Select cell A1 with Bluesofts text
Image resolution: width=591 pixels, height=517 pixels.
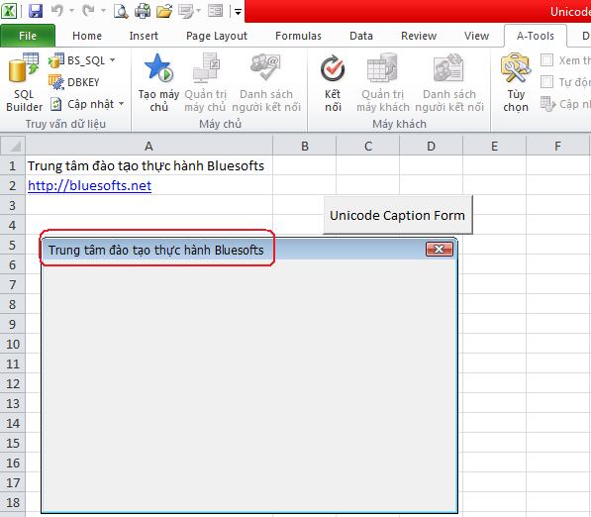(148, 165)
